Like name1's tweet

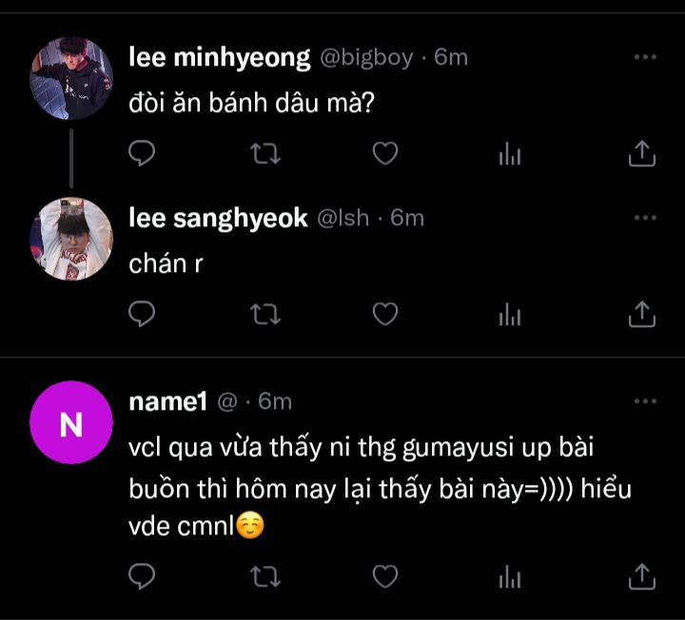coord(384,575)
